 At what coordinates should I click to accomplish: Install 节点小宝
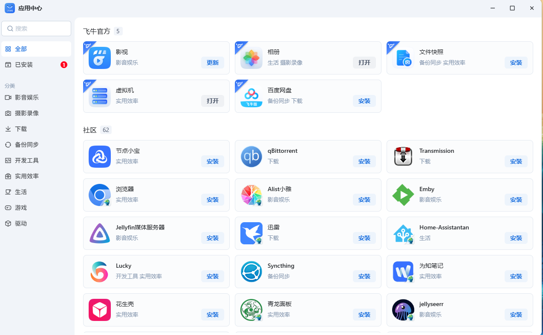pos(213,161)
